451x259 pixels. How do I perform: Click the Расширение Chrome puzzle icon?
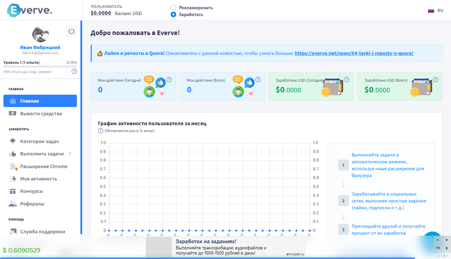(x=13, y=166)
